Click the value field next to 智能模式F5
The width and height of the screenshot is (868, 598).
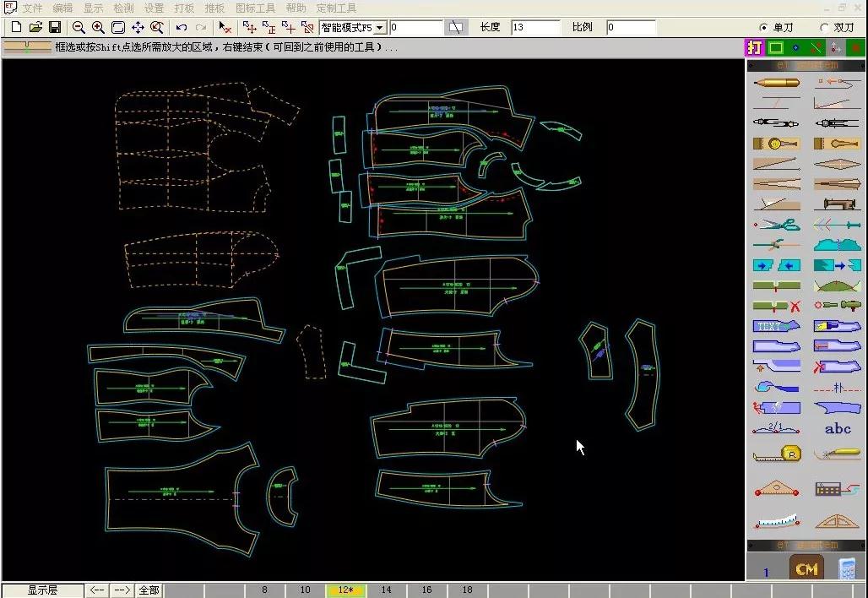[416, 27]
